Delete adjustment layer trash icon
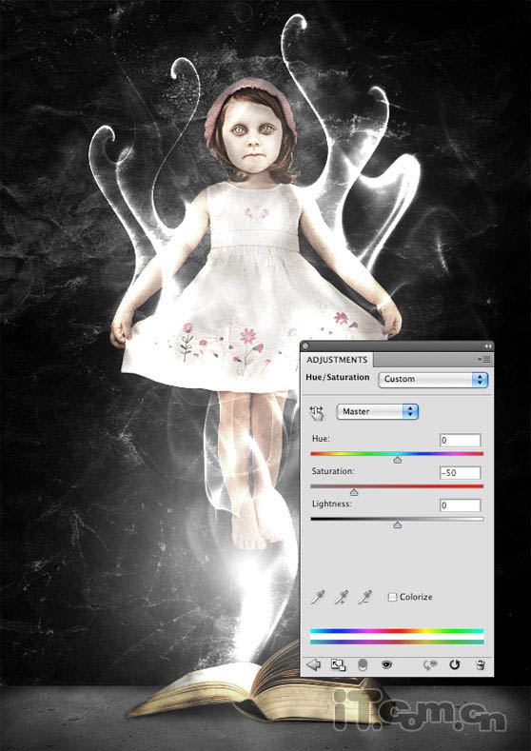The image size is (531, 751). pos(481,664)
